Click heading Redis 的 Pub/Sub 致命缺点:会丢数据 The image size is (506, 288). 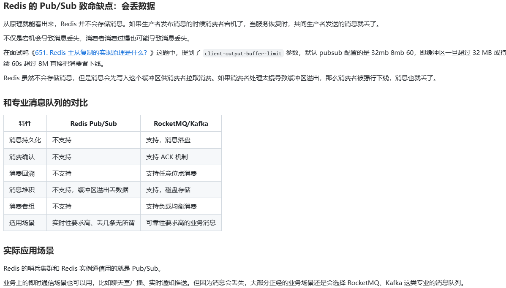[79, 6]
